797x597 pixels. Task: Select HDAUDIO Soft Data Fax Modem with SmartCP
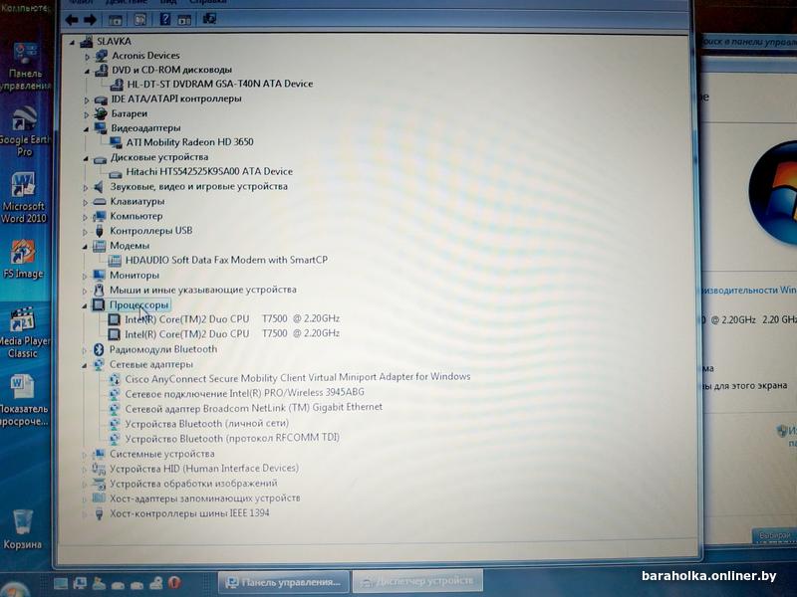[x=226, y=260]
